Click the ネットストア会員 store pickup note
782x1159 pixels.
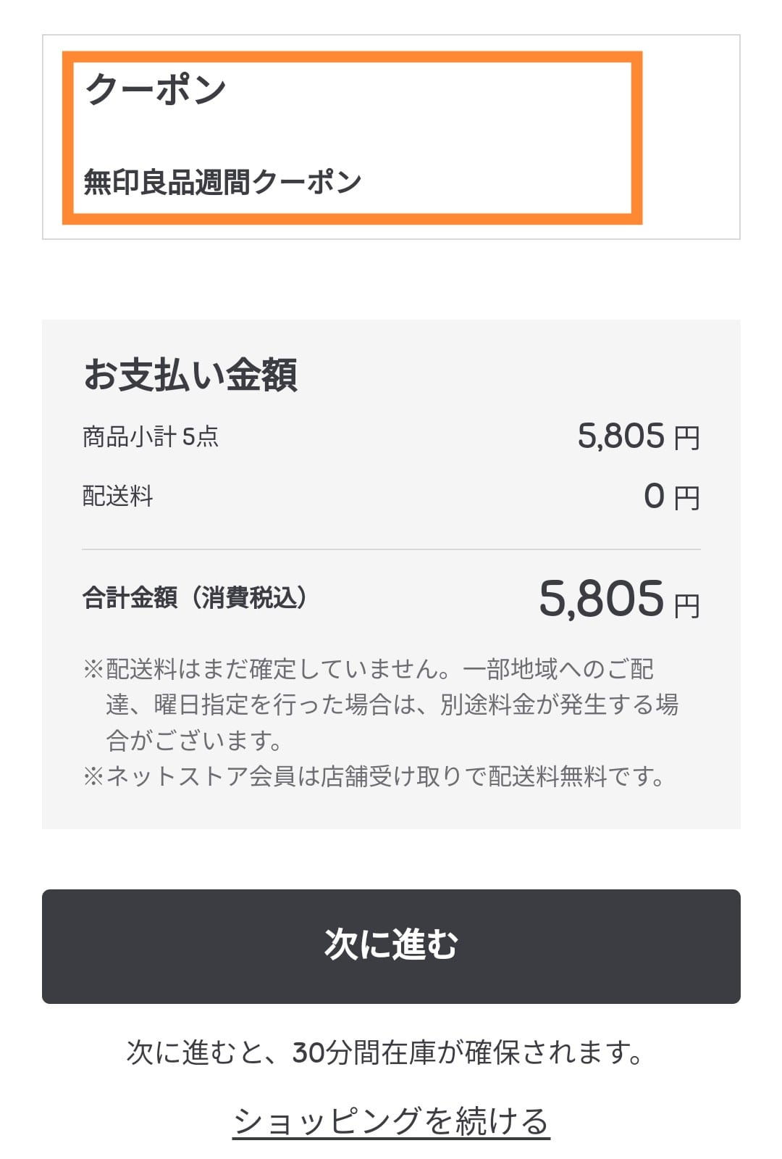click(374, 777)
